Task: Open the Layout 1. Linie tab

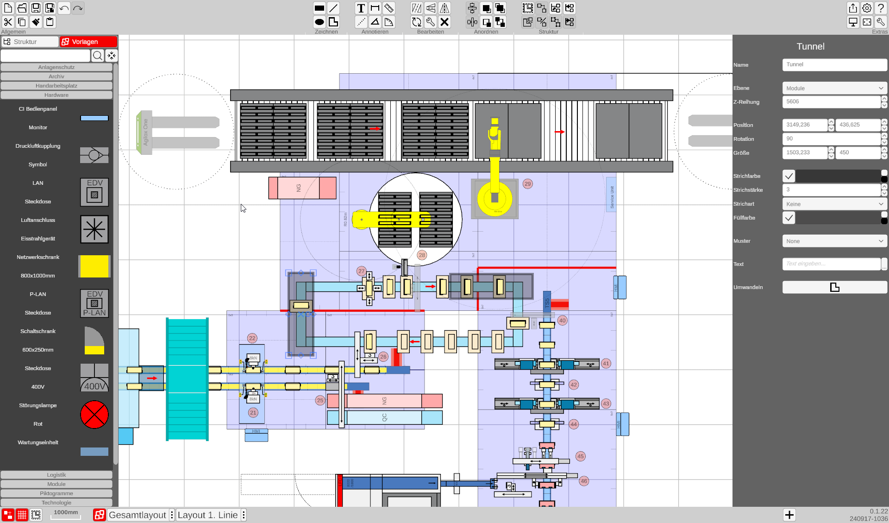Action: point(207,515)
